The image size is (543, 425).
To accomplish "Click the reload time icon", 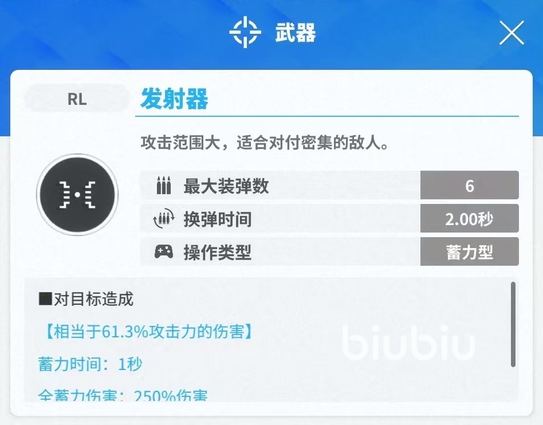I will pyautogui.click(x=164, y=219).
